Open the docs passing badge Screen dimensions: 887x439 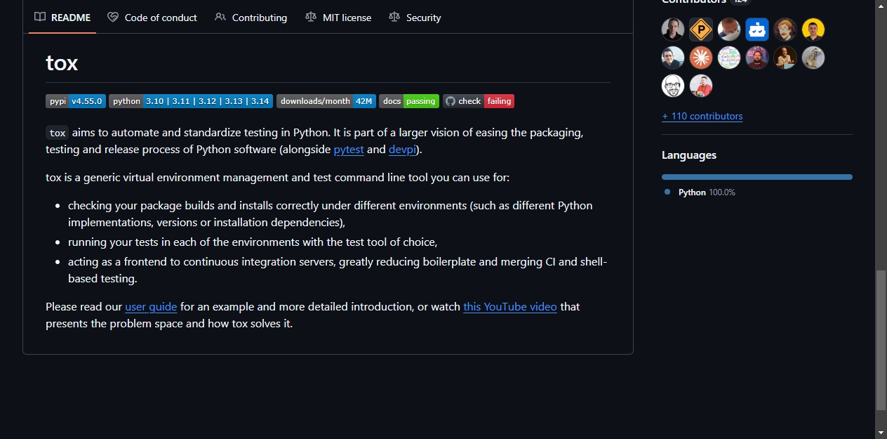(409, 101)
